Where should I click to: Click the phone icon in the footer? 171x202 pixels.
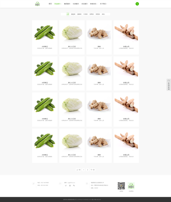[33, 183]
